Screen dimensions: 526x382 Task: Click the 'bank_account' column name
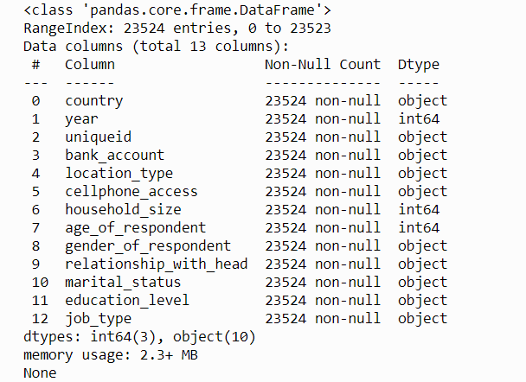tap(115, 155)
